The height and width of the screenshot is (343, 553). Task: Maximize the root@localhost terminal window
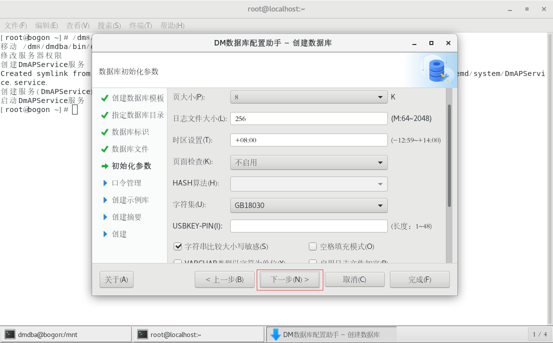pos(527,9)
